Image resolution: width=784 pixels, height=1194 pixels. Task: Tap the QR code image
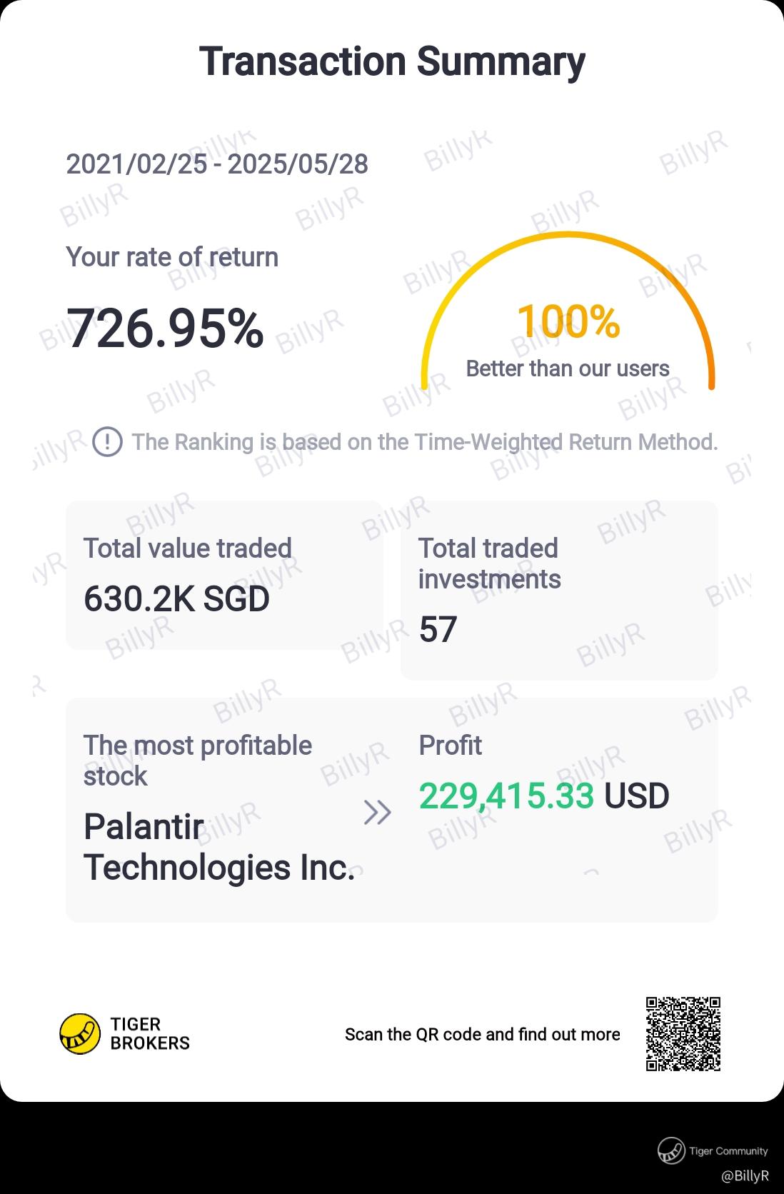[683, 1034]
